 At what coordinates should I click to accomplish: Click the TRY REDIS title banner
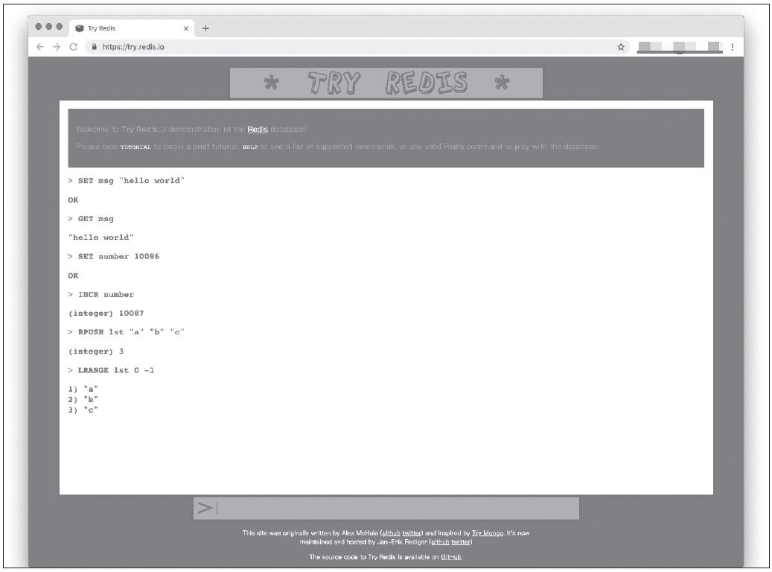coord(386,83)
